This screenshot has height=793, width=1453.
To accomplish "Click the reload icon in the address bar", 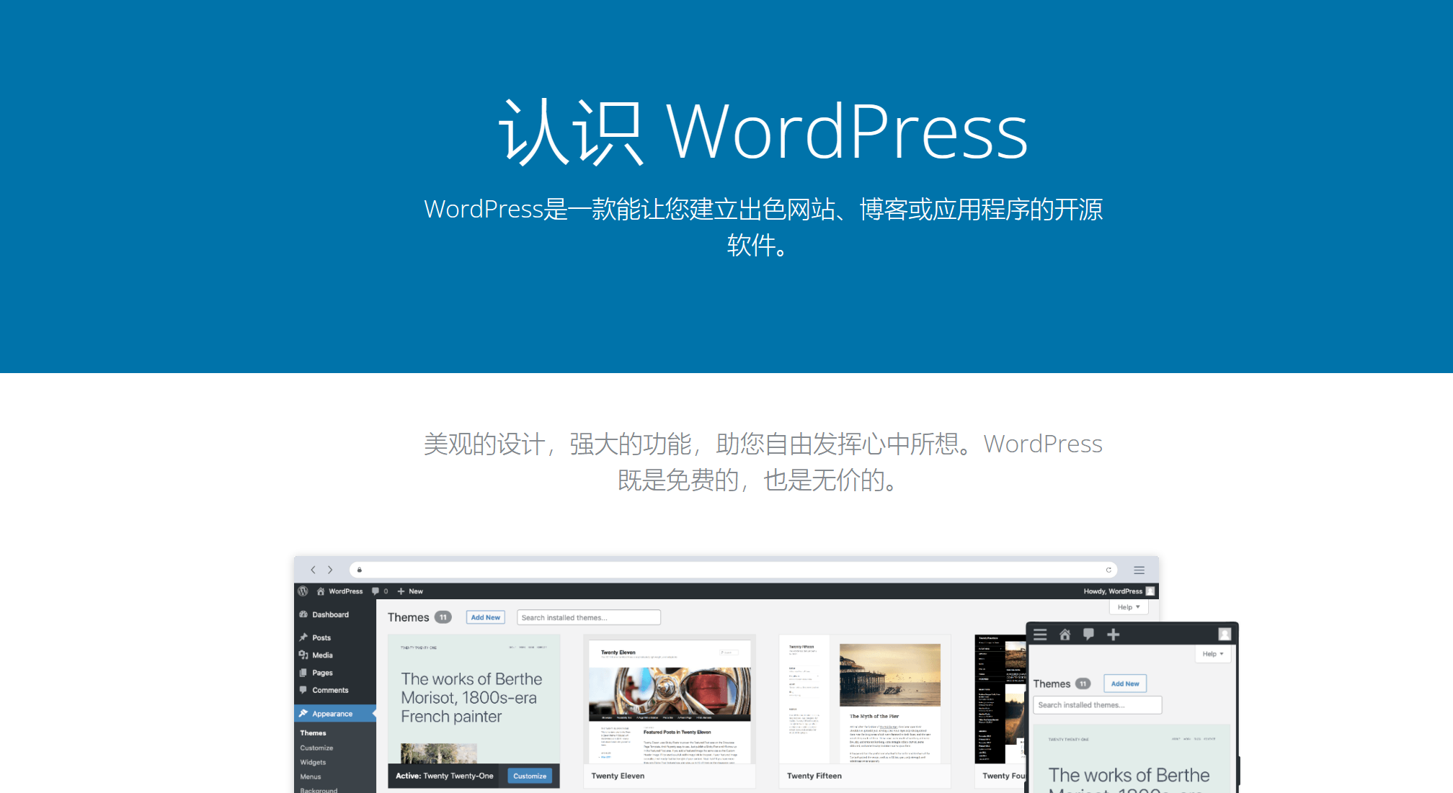I will click(x=1108, y=570).
